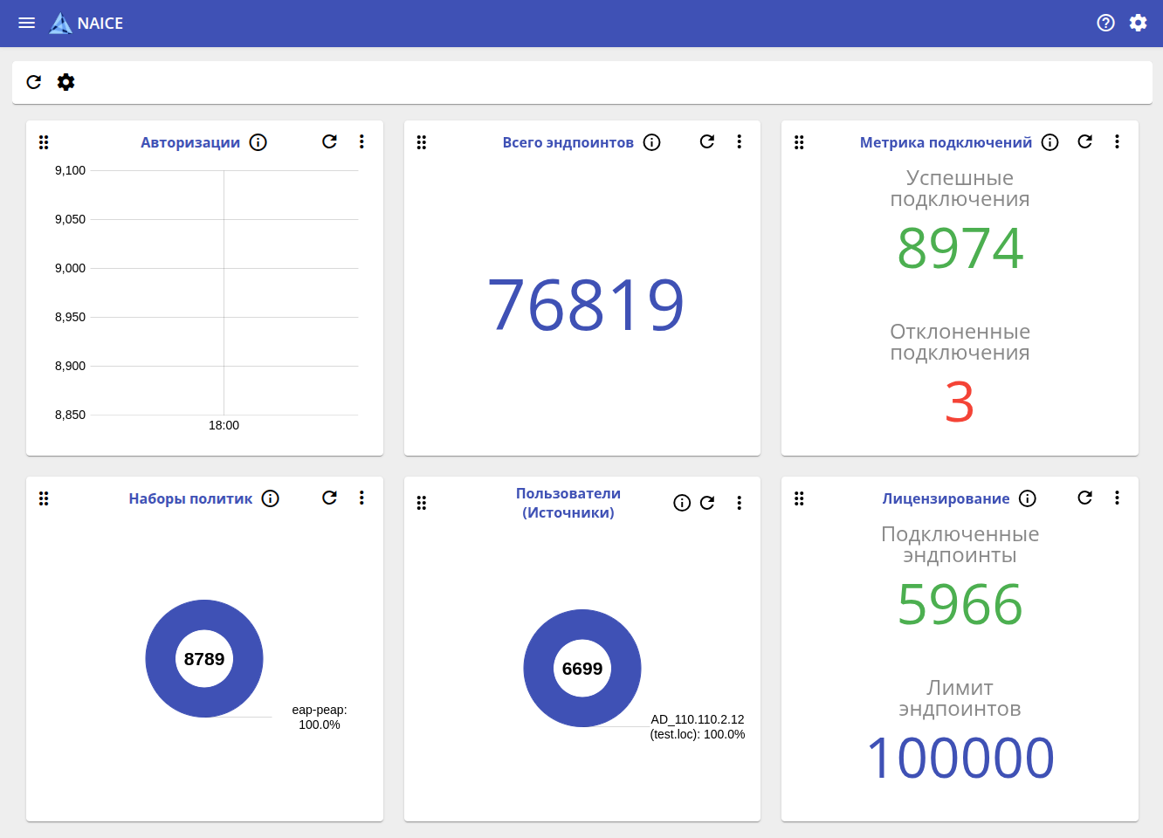The height and width of the screenshot is (838, 1163).
Task: Open global settings gear in top bar
Action: tap(1138, 23)
